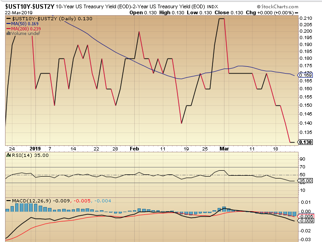The width and height of the screenshot is (322, 242).
Task: Click the 2019 label on date axis
Action: tap(35, 149)
